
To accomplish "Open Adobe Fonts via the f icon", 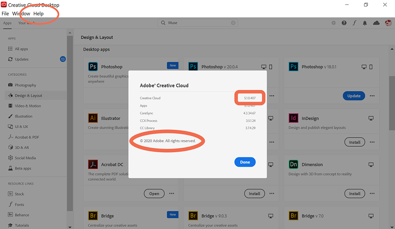I will pyautogui.click(x=354, y=23).
